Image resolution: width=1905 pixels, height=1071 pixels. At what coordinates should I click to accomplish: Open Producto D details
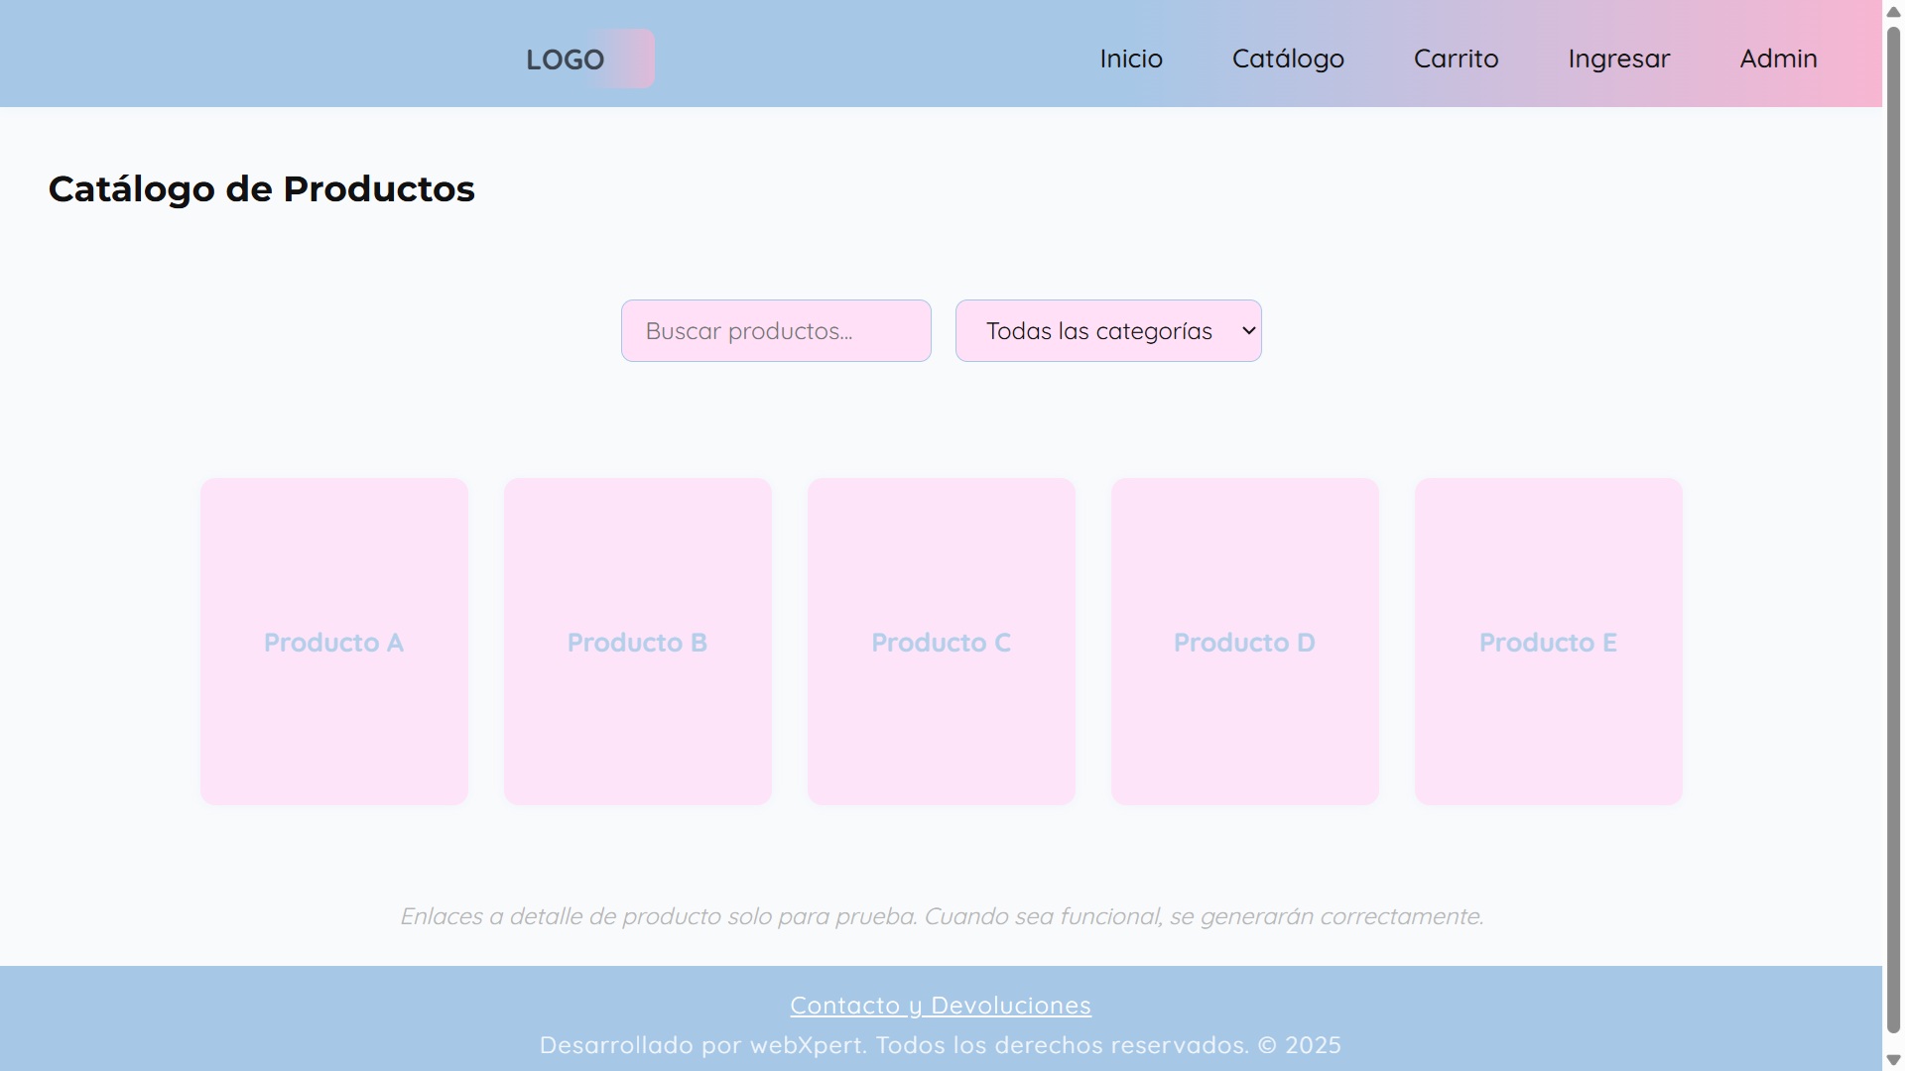tap(1244, 641)
